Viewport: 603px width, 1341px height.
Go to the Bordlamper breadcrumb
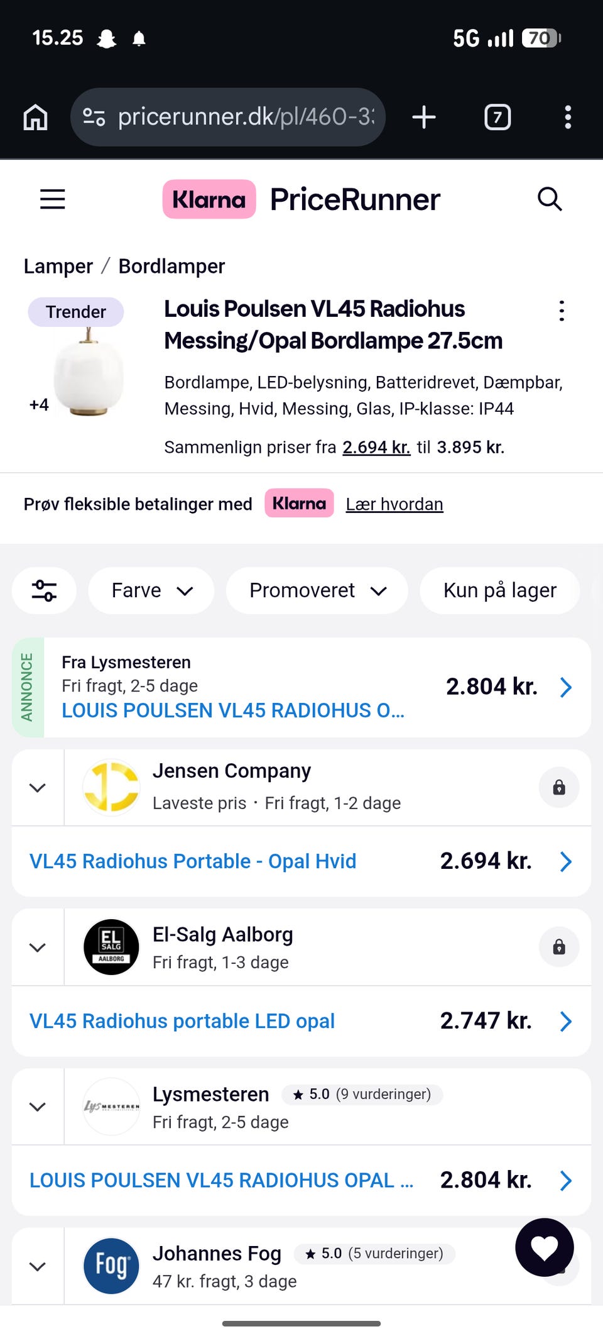(x=171, y=267)
